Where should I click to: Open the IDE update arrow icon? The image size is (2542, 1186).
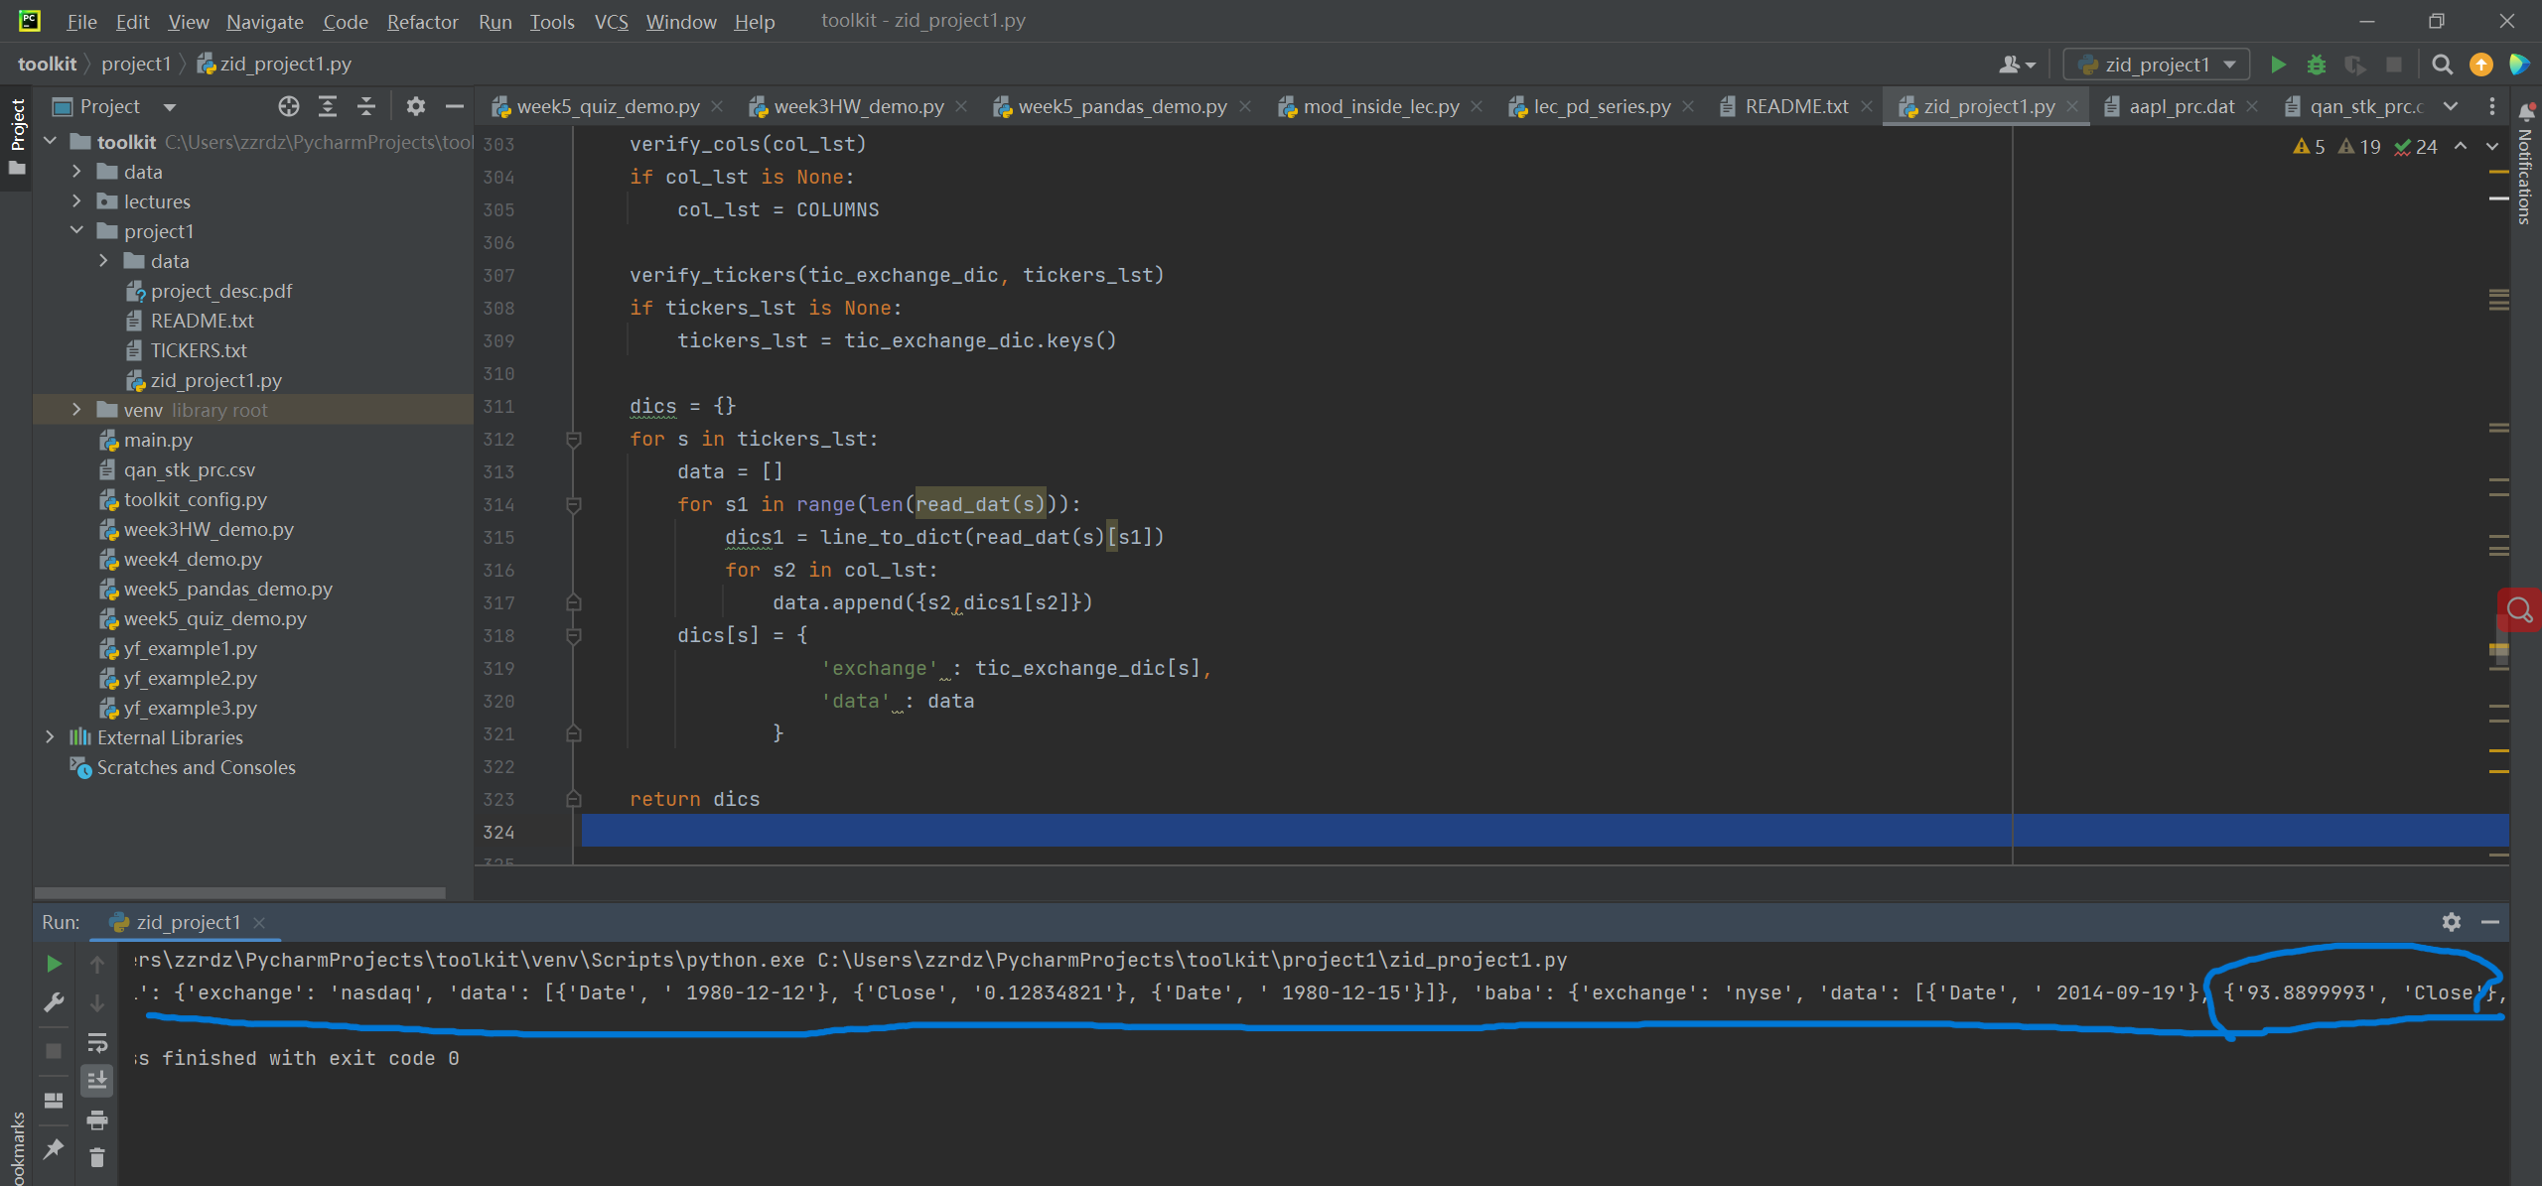tap(2480, 65)
